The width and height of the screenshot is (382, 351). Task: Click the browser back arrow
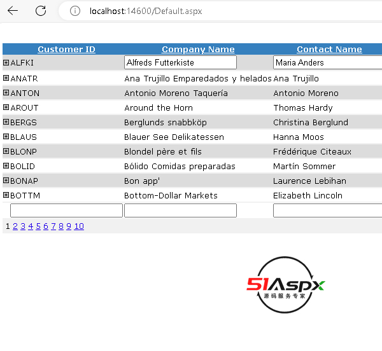pos(13,11)
